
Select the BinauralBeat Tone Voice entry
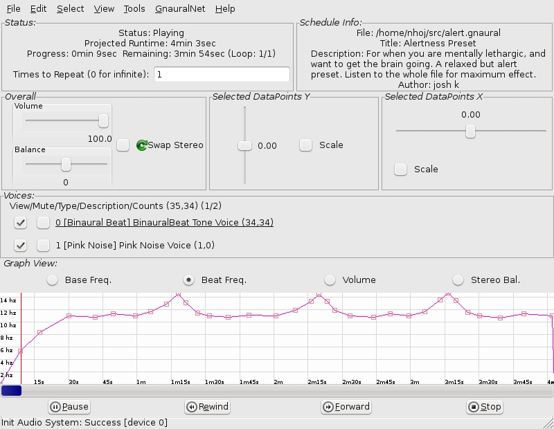164,223
